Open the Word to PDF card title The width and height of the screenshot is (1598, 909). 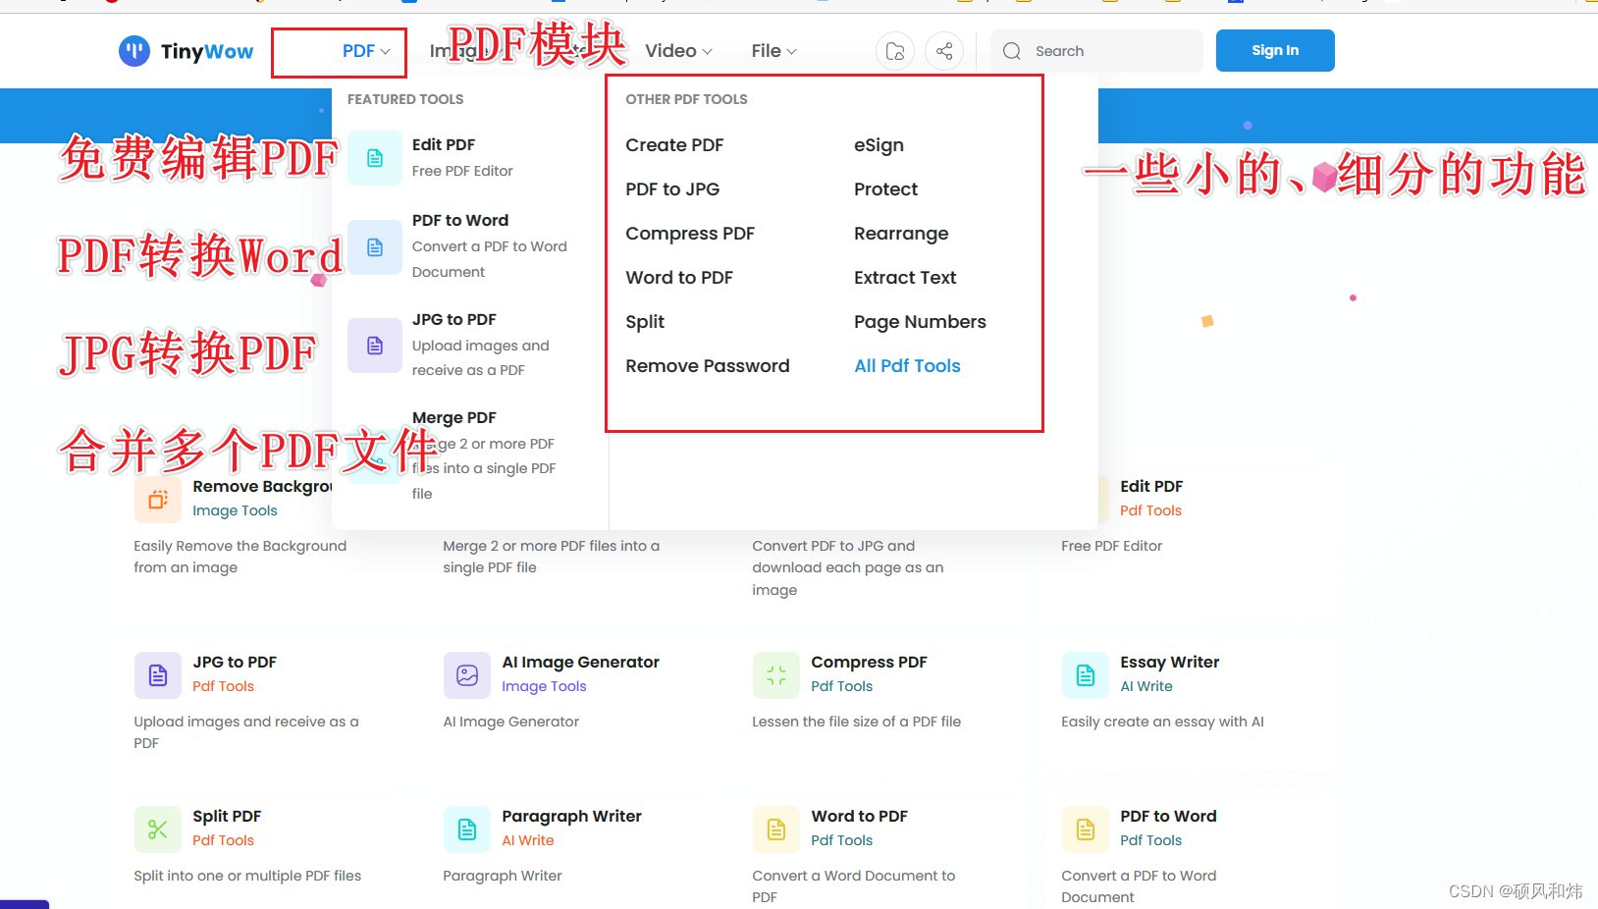[x=859, y=817]
